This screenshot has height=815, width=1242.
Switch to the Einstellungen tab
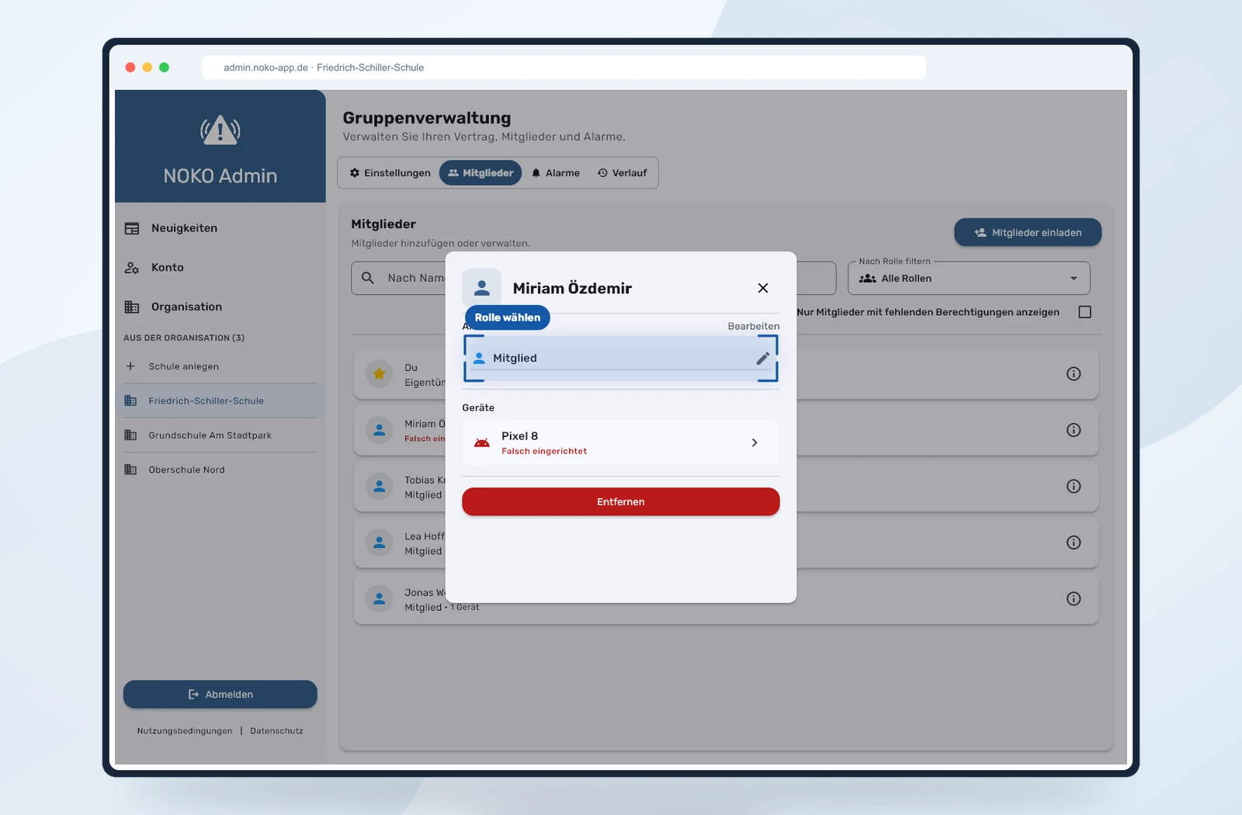click(390, 173)
